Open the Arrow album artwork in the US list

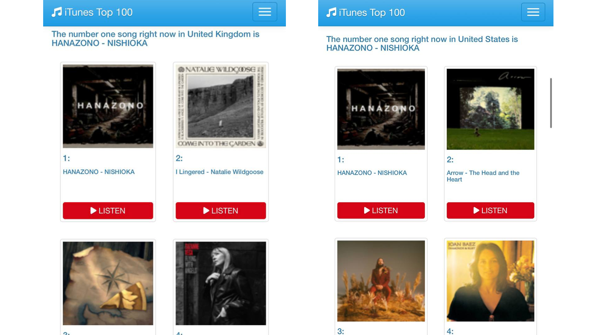point(490,109)
